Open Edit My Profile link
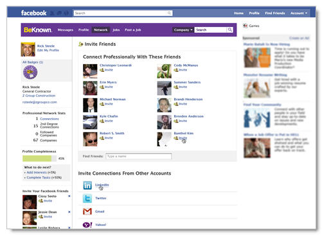 point(48,50)
